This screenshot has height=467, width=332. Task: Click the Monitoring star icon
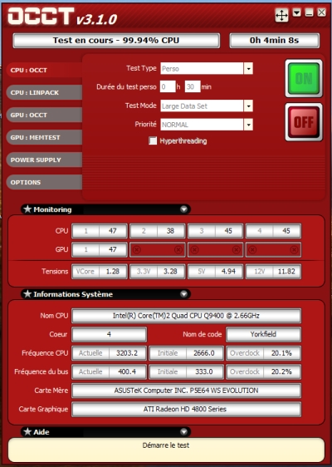27,209
